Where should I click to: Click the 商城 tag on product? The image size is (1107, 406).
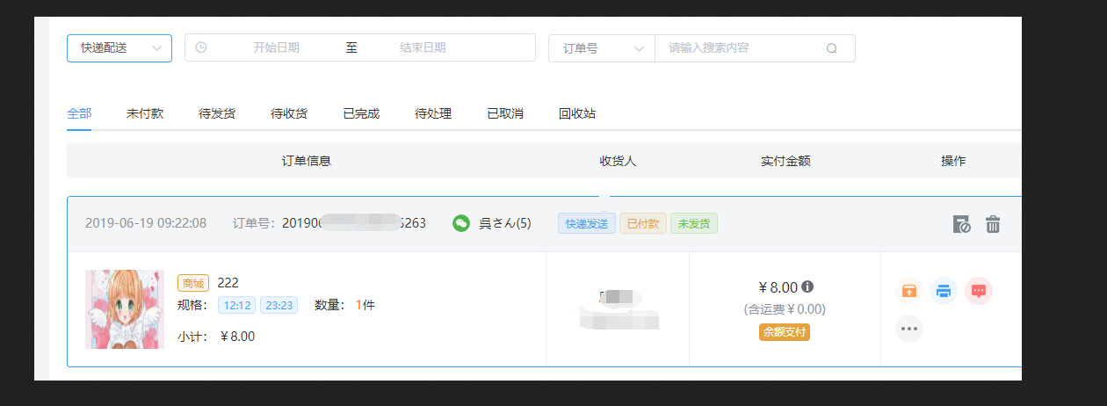tap(193, 283)
